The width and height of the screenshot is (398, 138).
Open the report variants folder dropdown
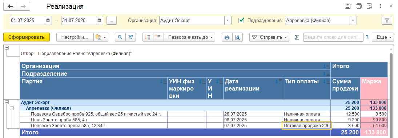[101, 37]
